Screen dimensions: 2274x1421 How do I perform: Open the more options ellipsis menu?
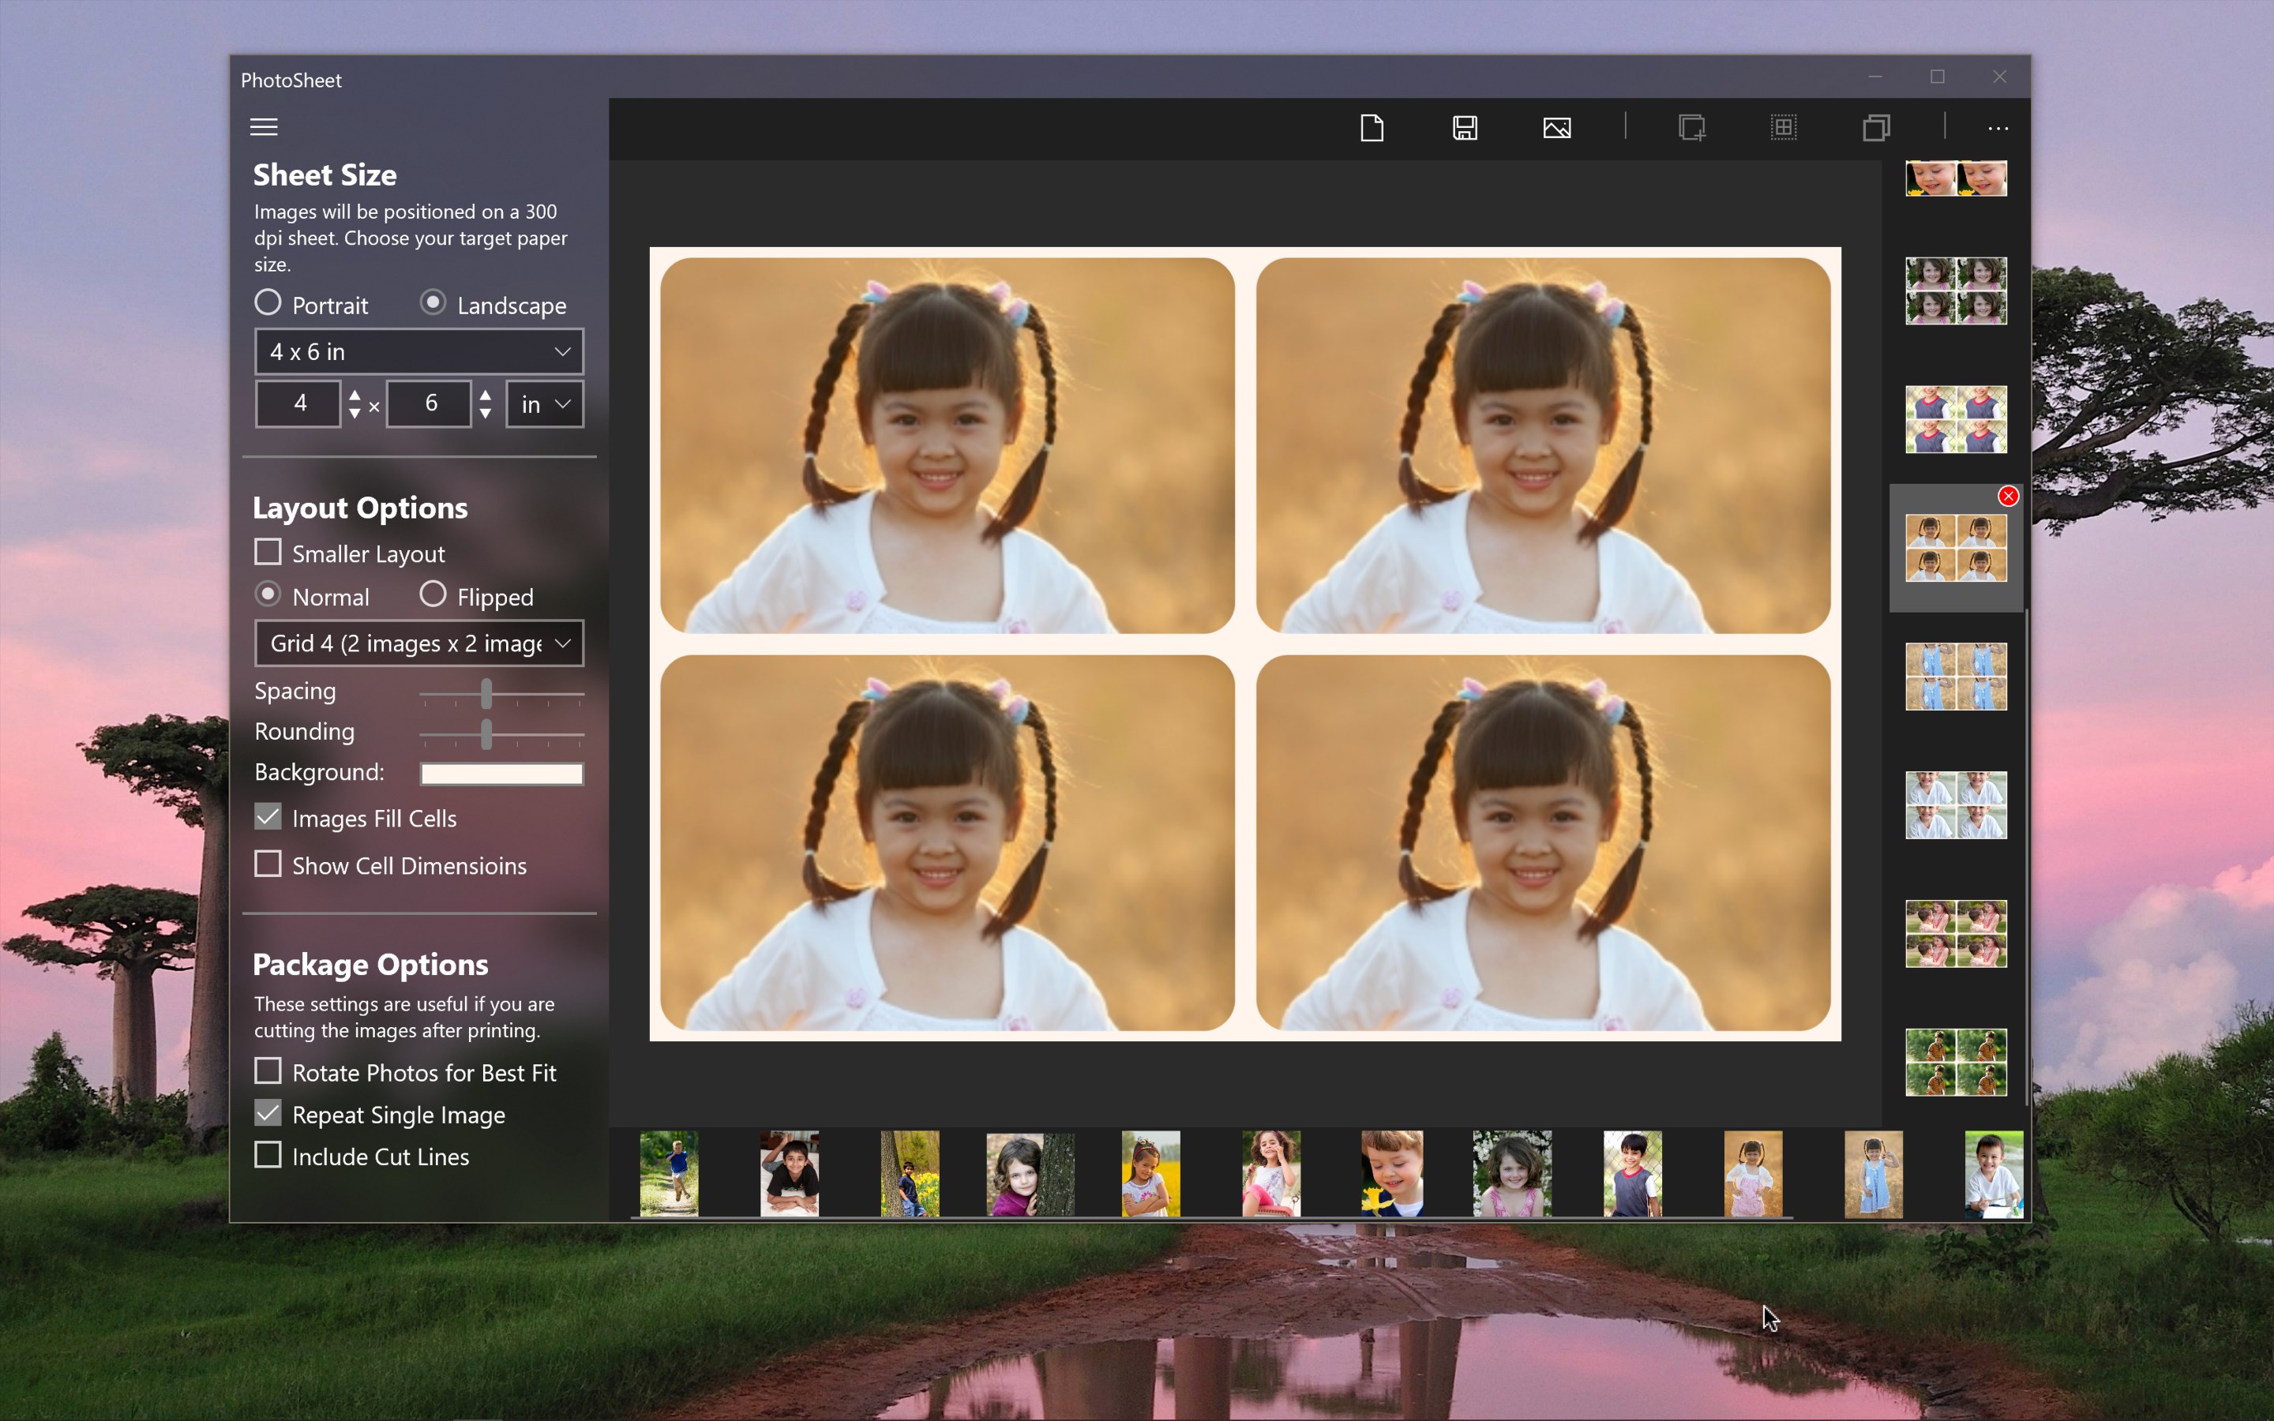1998,128
